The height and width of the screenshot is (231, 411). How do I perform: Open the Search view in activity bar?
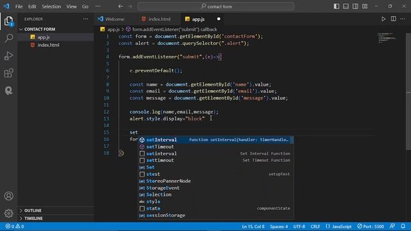pos(8,38)
